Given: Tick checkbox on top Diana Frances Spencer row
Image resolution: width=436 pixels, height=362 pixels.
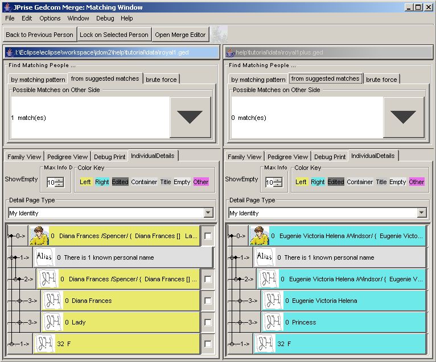Looking at the screenshot, I should (x=208, y=236).
